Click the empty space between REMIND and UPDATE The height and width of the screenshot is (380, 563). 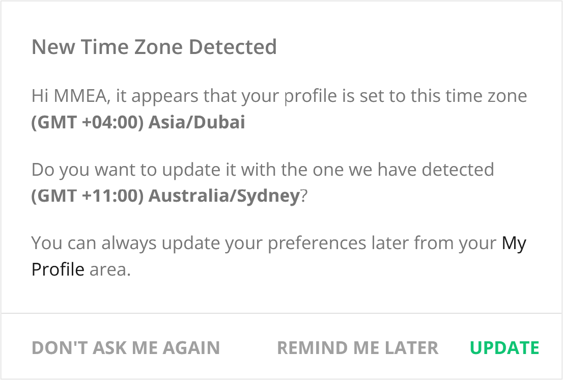(456, 348)
